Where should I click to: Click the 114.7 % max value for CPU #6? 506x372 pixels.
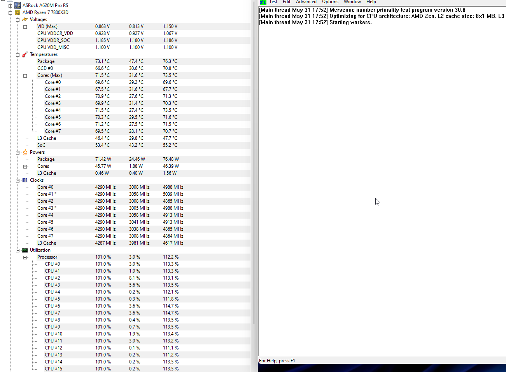coord(171,306)
